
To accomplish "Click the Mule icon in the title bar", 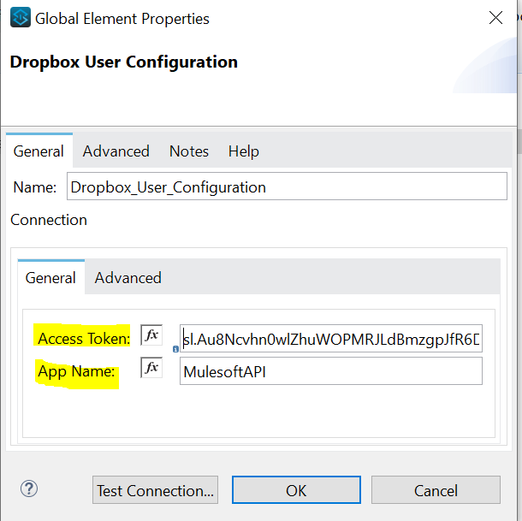I will (20, 18).
